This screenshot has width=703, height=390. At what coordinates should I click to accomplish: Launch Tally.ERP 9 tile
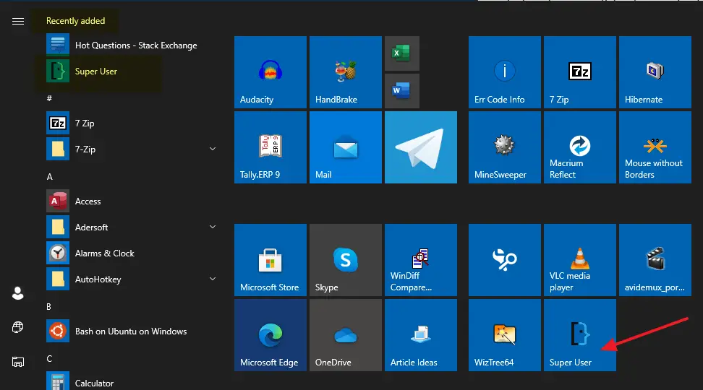click(x=270, y=147)
